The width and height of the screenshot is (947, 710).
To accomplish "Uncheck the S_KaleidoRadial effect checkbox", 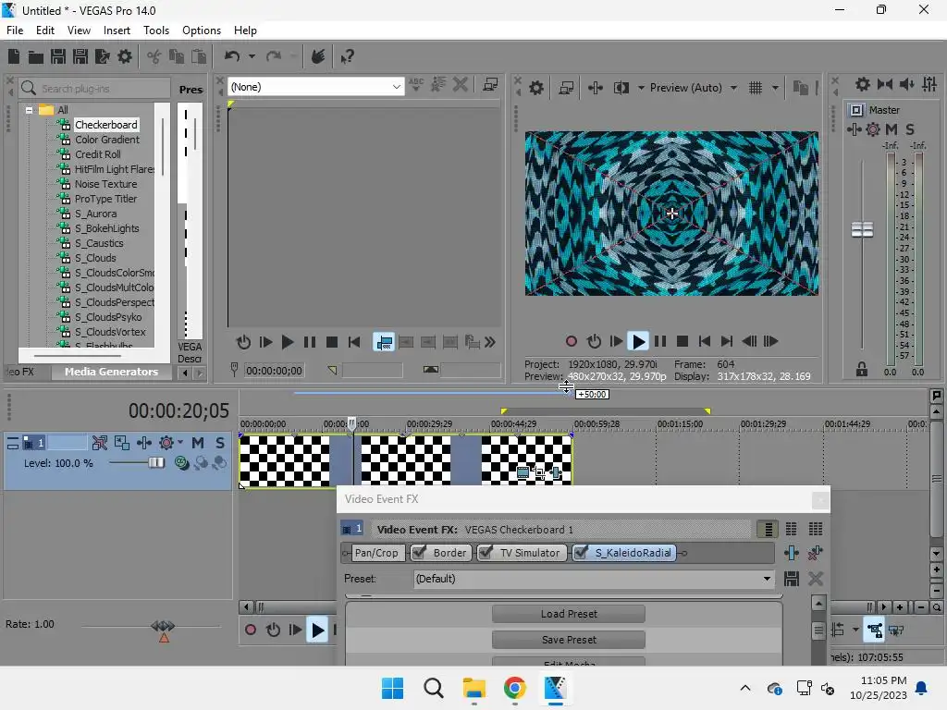I will coord(581,553).
